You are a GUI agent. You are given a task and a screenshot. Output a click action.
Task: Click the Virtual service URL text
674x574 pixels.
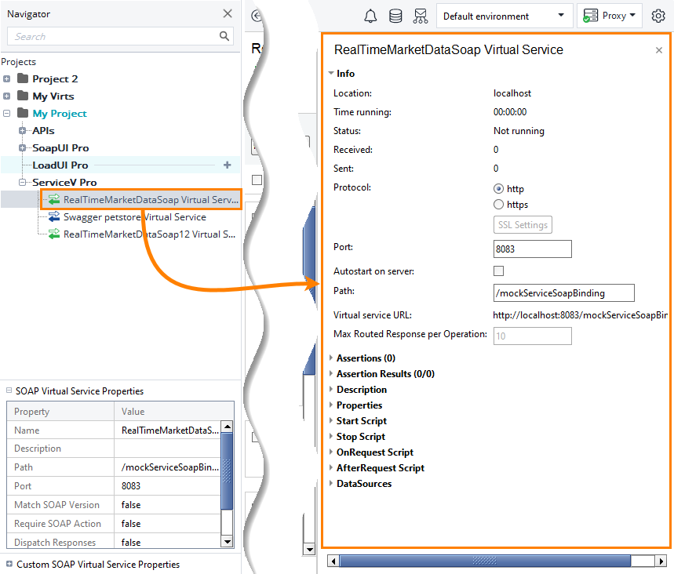click(580, 315)
